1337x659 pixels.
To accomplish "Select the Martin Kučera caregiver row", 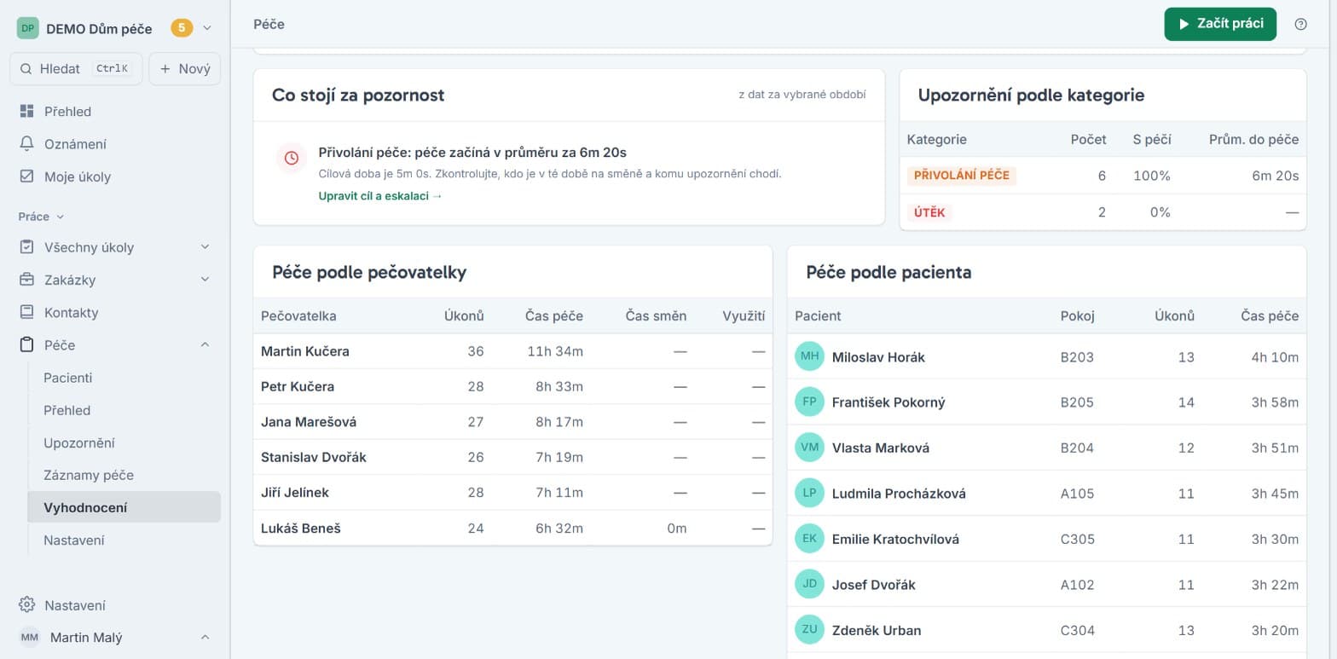I will (x=512, y=351).
